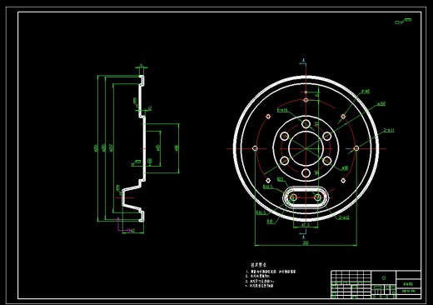The height and width of the screenshot is (305, 433).
Task: Select the 262 horizontal dimension text
Action: [x=306, y=242]
